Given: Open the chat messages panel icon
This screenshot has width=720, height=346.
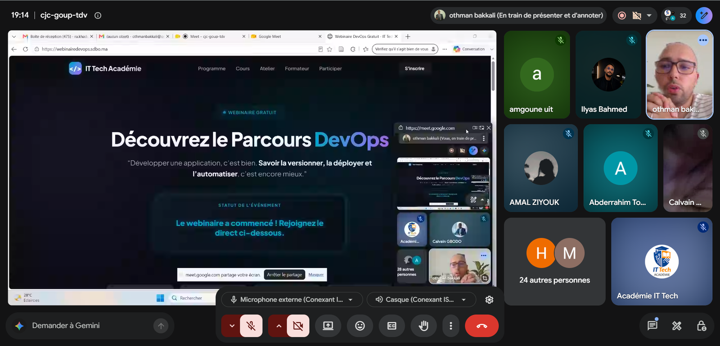Looking at the screenshot, I should pos(652,326).
